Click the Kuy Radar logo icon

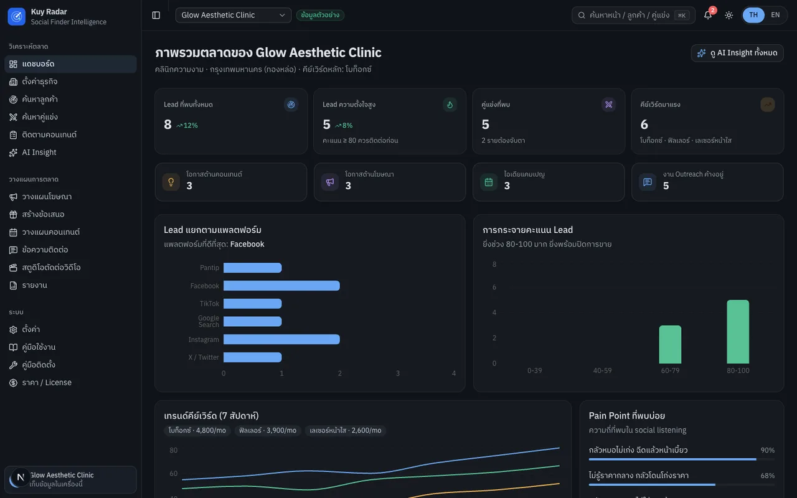click(17, 17)
